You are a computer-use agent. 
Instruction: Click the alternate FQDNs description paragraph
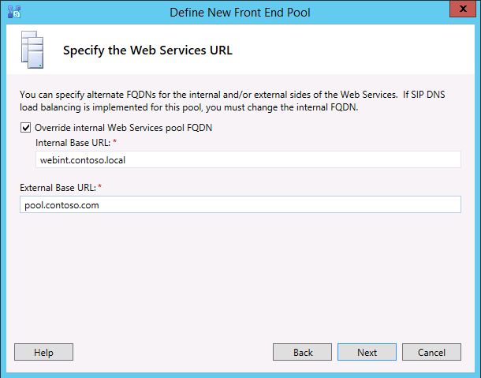(232, 101)
